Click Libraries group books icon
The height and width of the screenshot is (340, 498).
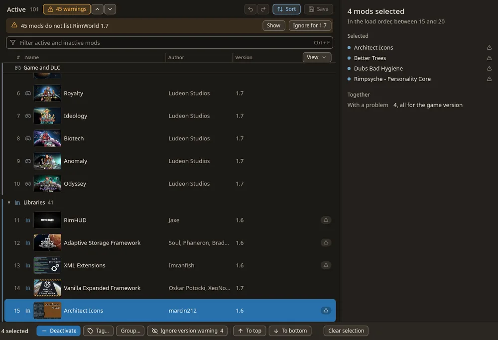[18, 203]
